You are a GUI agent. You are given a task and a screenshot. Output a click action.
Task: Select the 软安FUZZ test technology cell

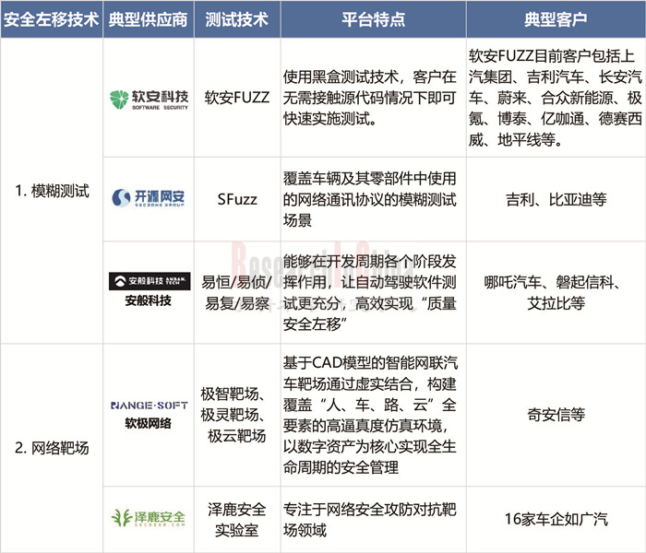(237, 98)
